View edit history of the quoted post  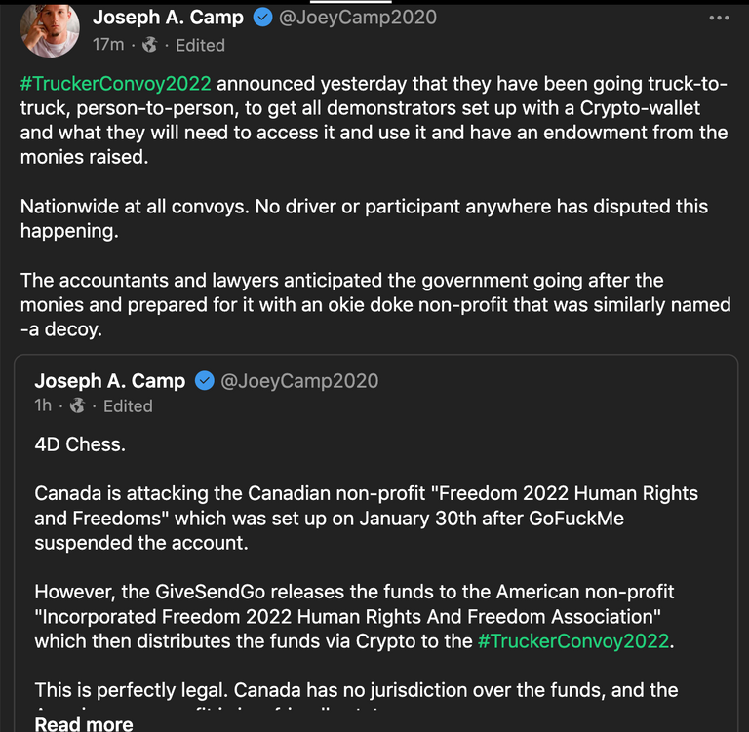[128, 405]
